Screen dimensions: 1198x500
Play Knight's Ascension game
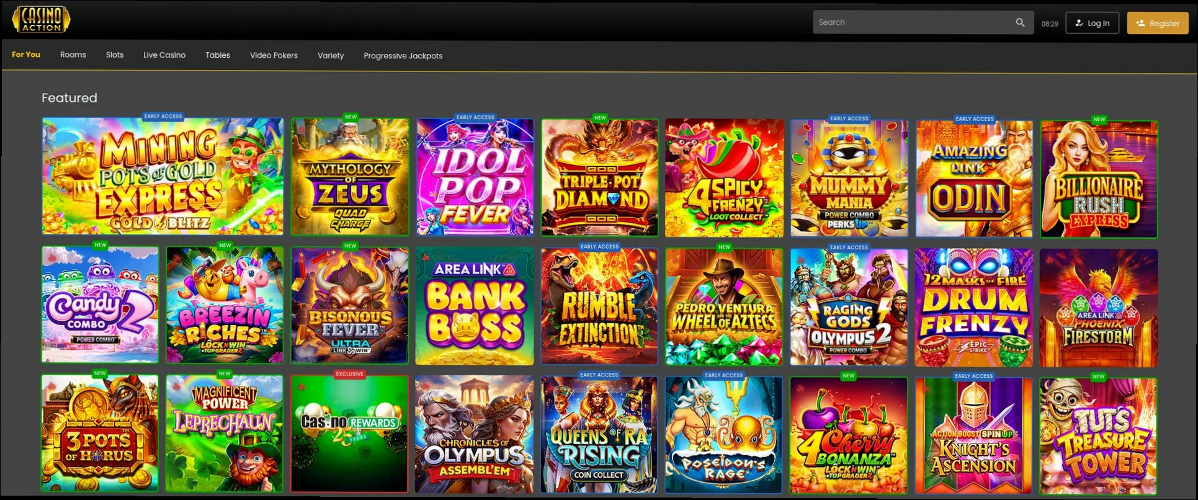pos(973,436)
